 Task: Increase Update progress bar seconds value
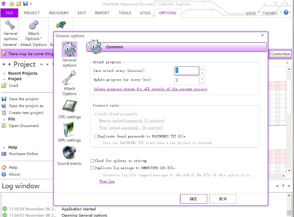click(202, 78)
